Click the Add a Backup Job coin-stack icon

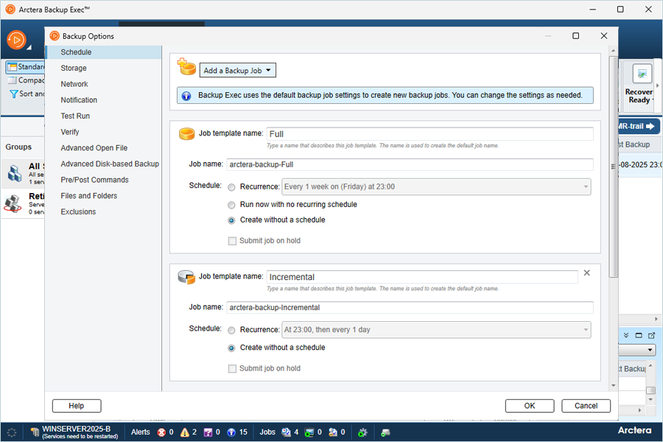[x=186, y=67]
